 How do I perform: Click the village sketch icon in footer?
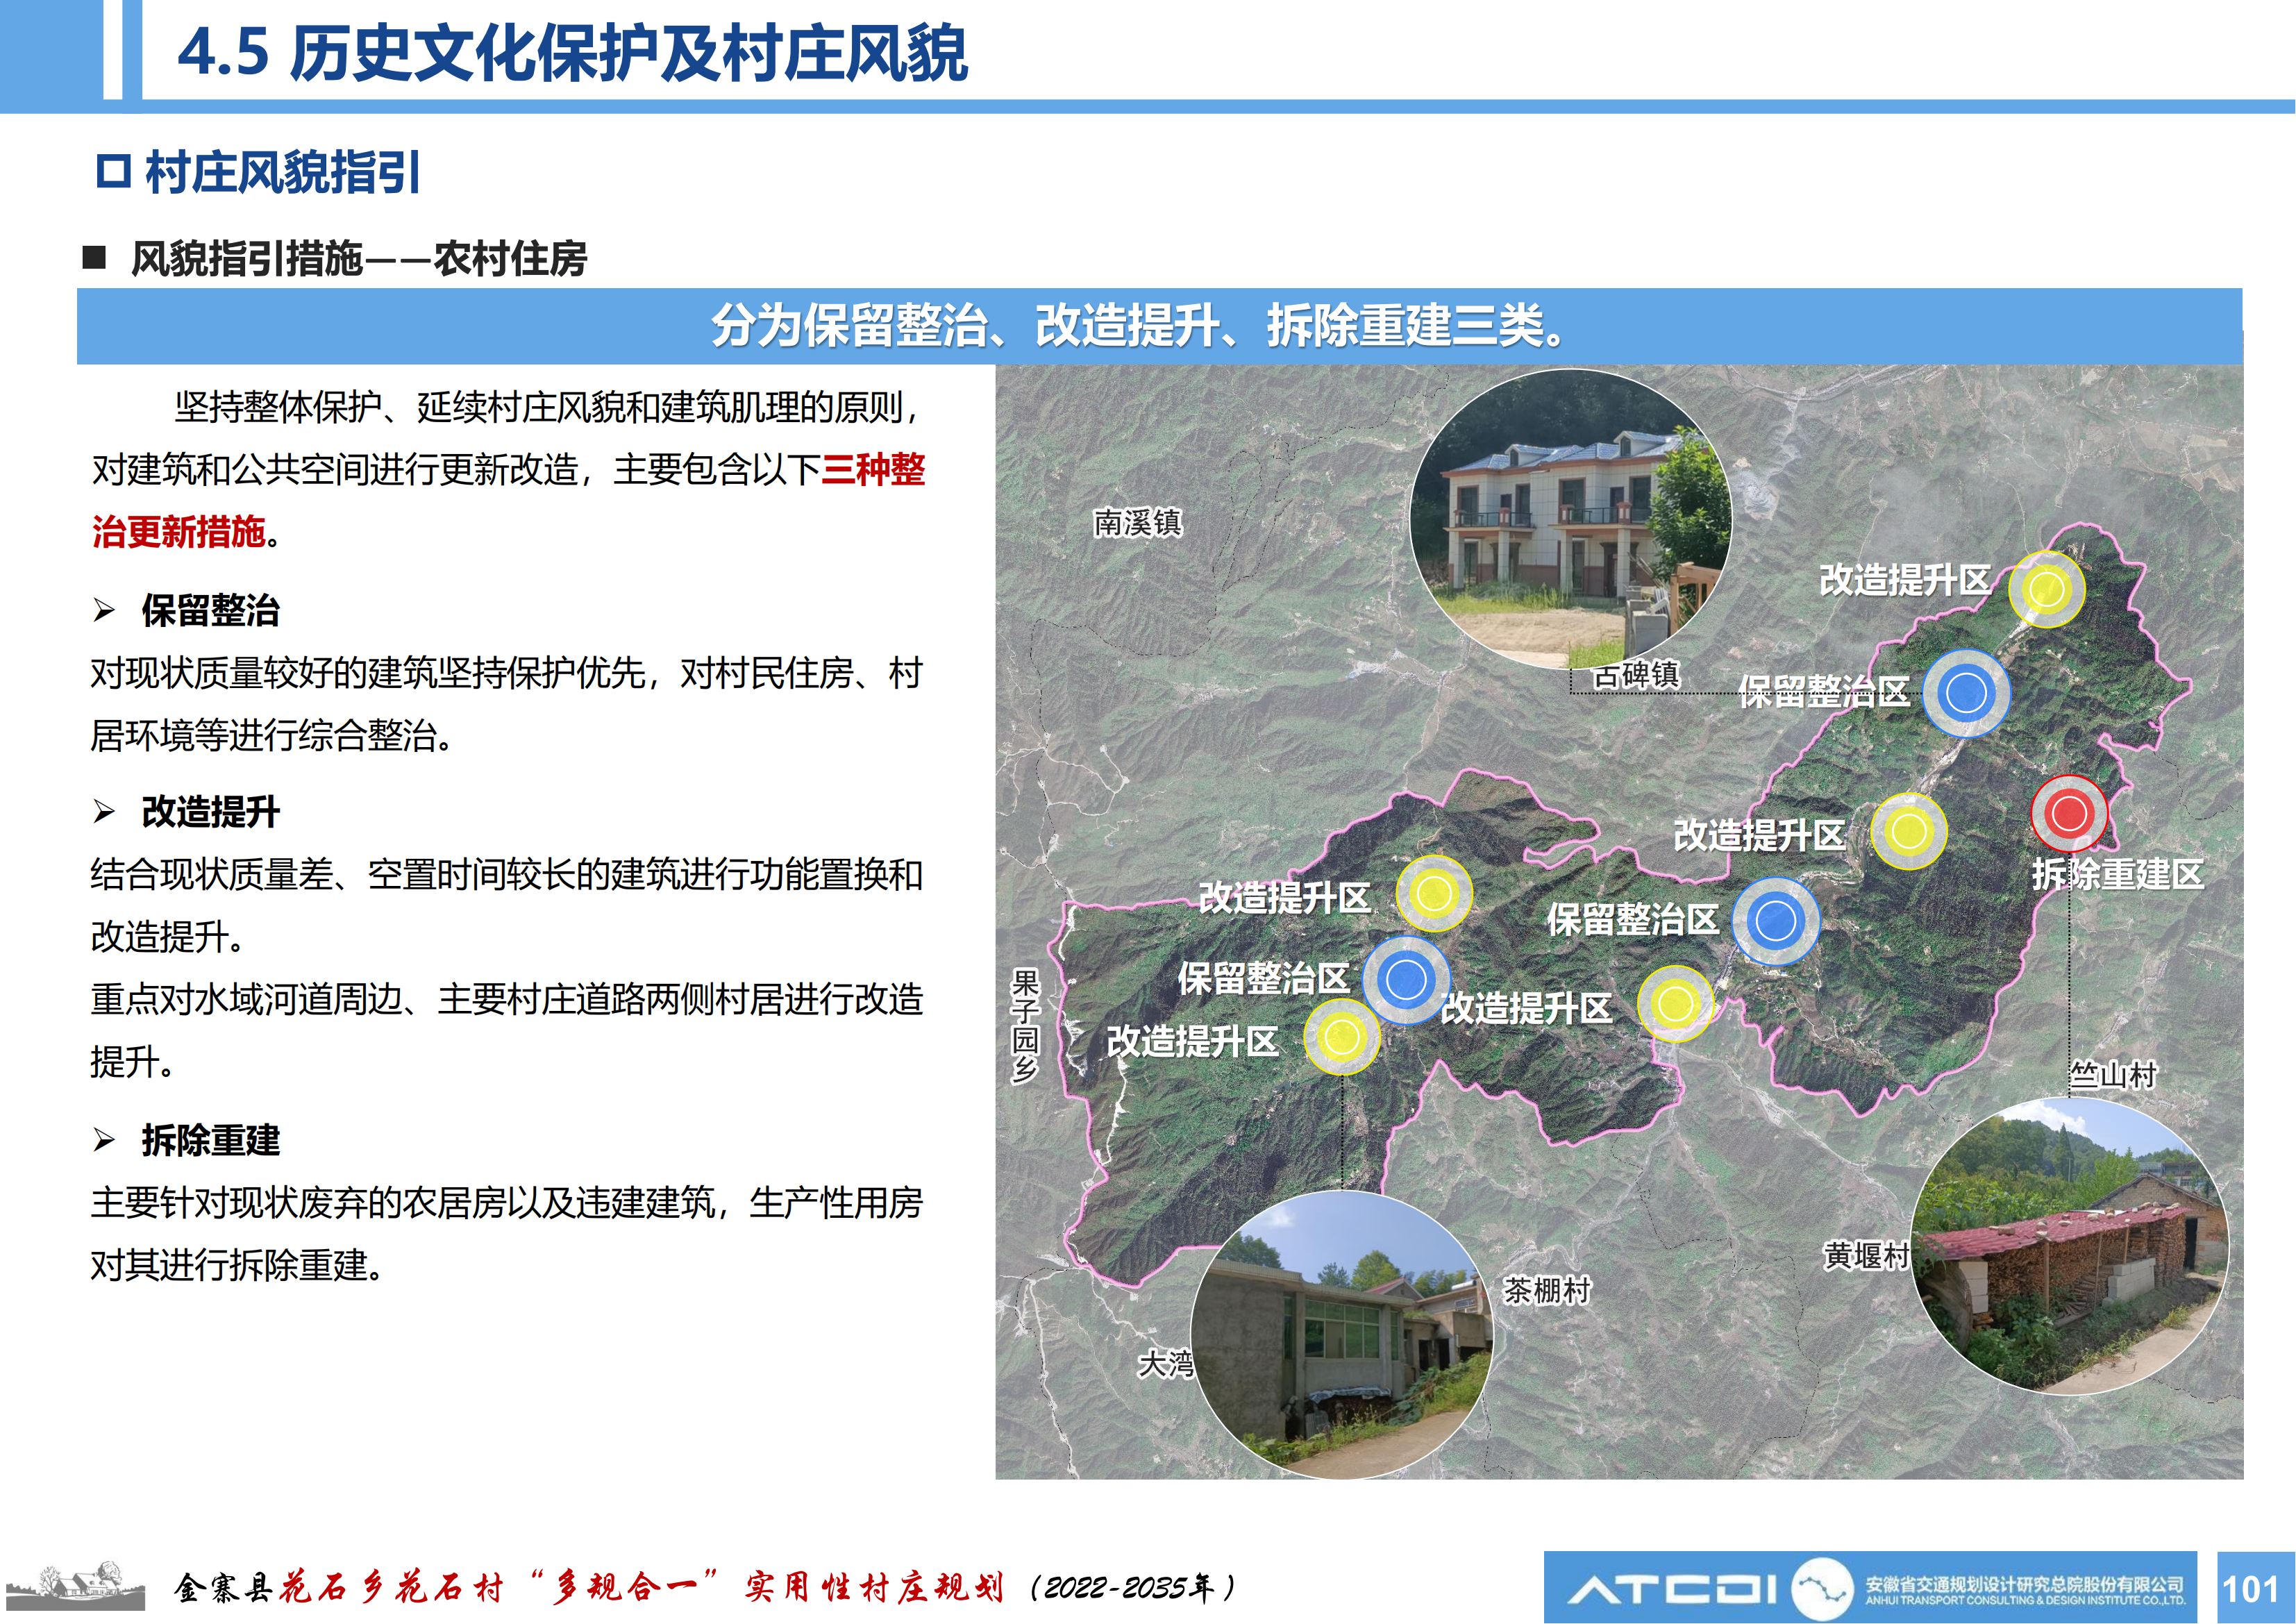[76, 1585]
